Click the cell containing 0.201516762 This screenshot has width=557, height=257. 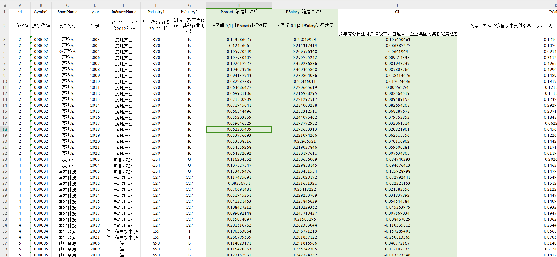239,225
